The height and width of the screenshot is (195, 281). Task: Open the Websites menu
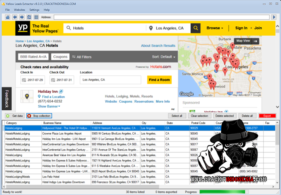click(x=19, y=10)
